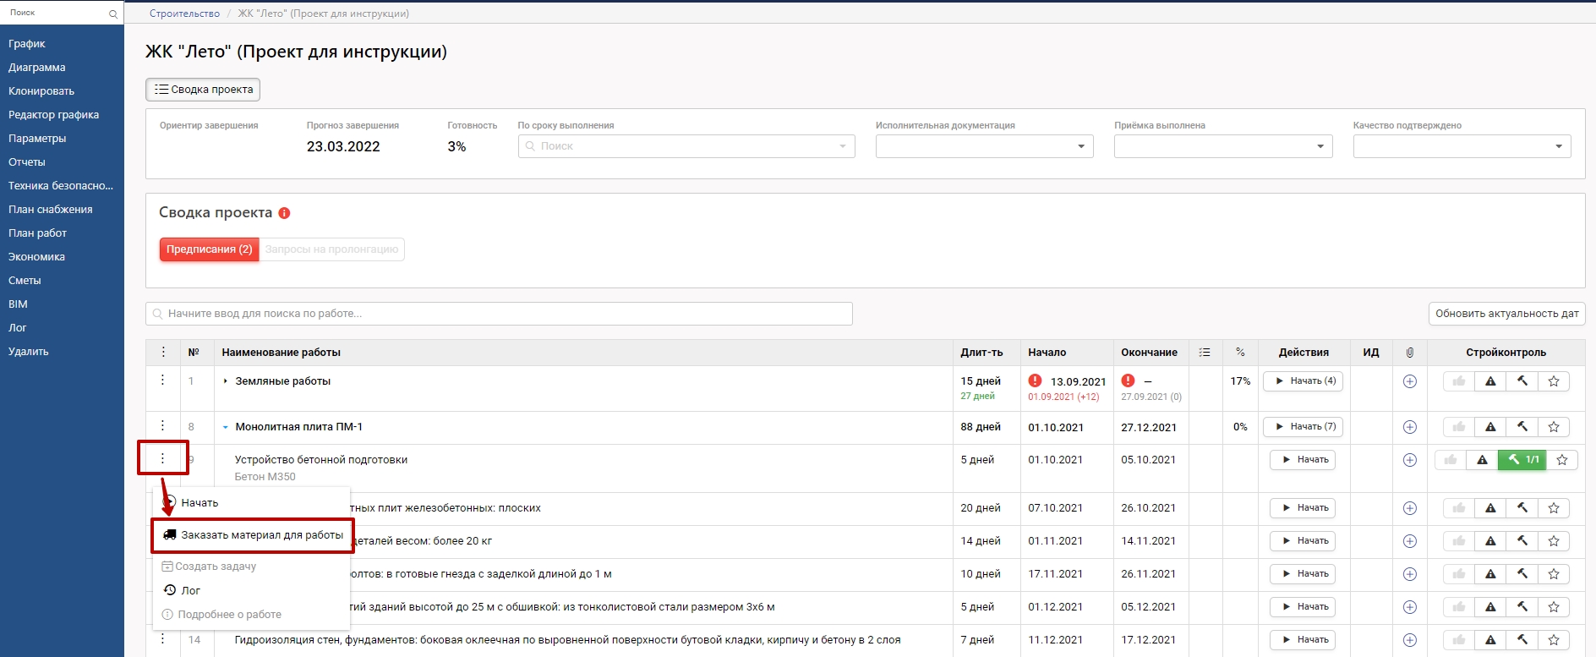
Task: Expand the Земляные работы tree row
Action: click(x=226, y=381)
